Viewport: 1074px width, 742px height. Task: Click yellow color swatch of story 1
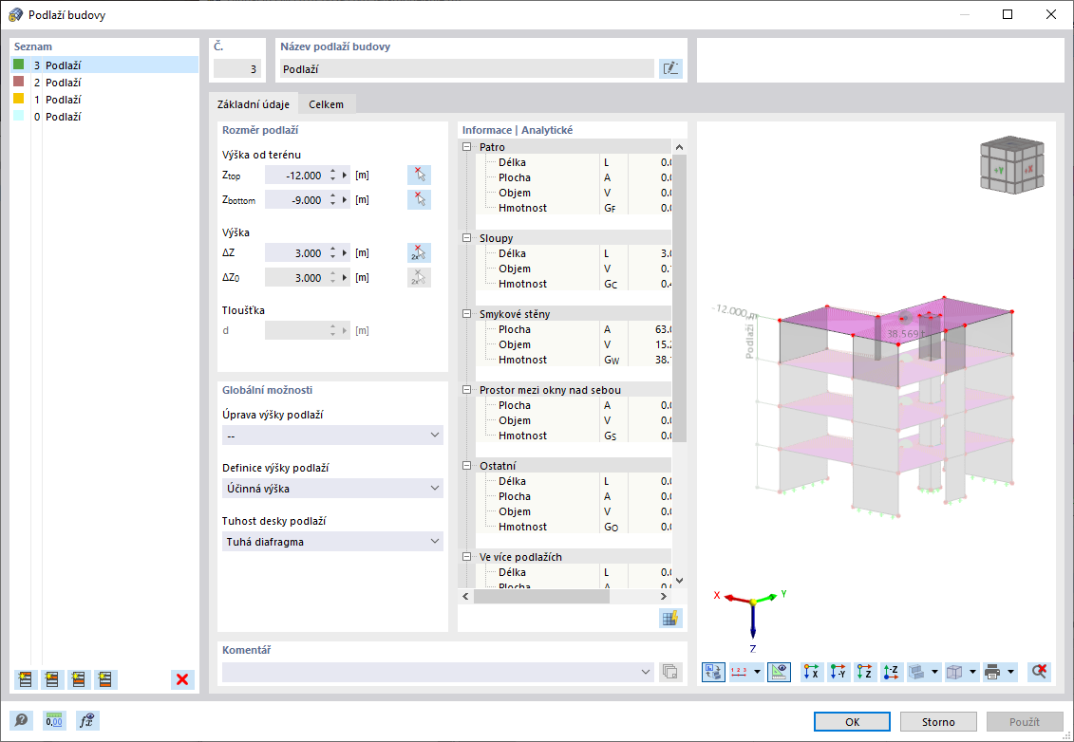(18, 99)
